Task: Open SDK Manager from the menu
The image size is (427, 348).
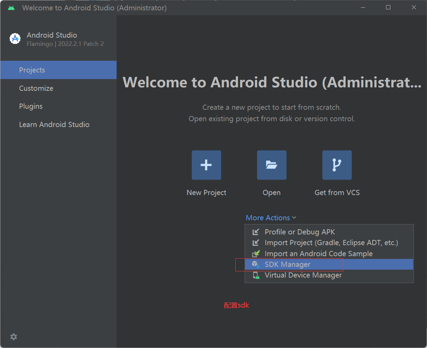Action: (329, 264)
